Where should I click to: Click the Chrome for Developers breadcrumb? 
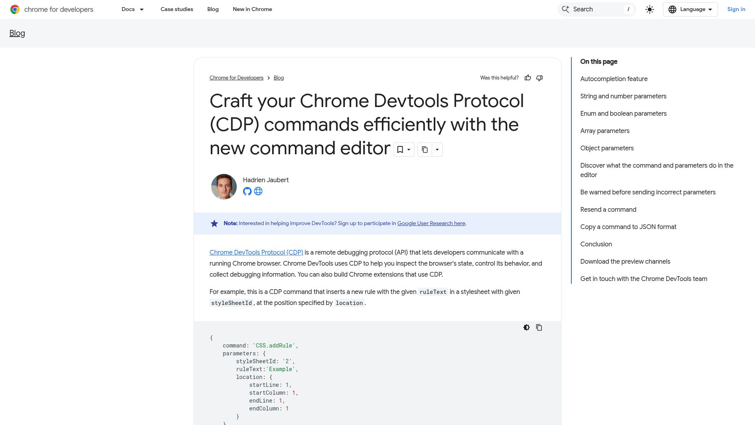(236, 78)
